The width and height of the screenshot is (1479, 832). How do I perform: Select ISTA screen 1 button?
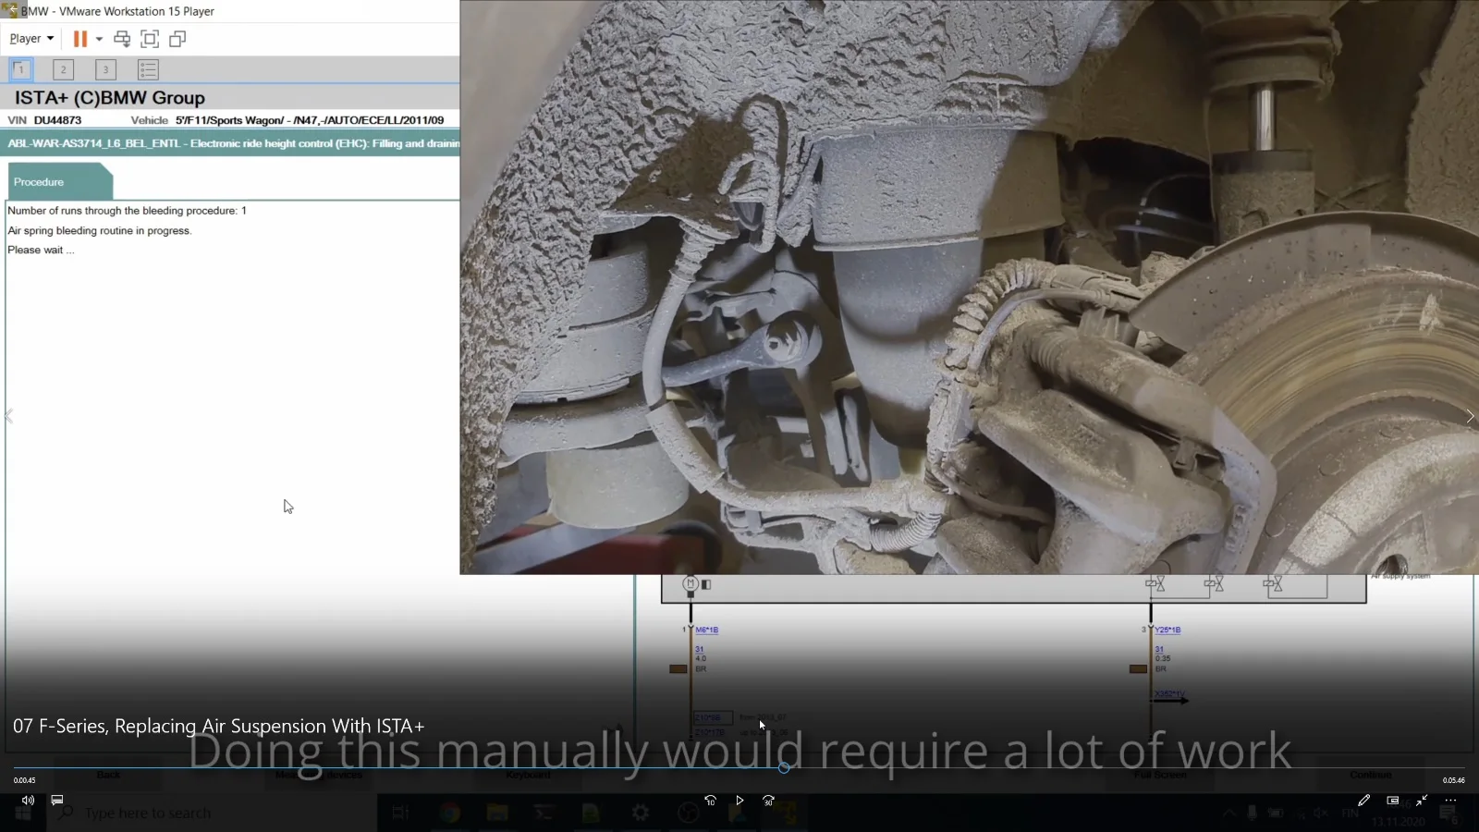click(20, 69)
